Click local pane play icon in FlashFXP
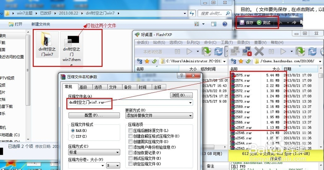 point(189,51)
